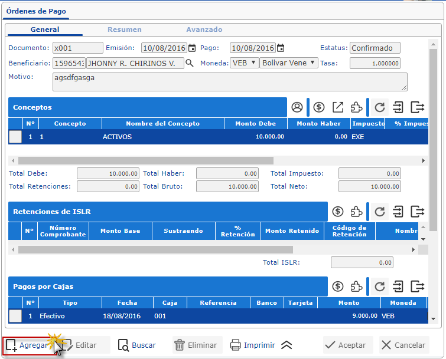Refresh the Retenciones de ISLR grid
Screen dimensions: 446x359
click(x=380, y=212)
